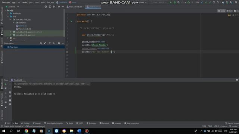This screenshot has width=239, height=134.
Task: Click the Git commit checkmark
Action: click(x=206, y=3)
